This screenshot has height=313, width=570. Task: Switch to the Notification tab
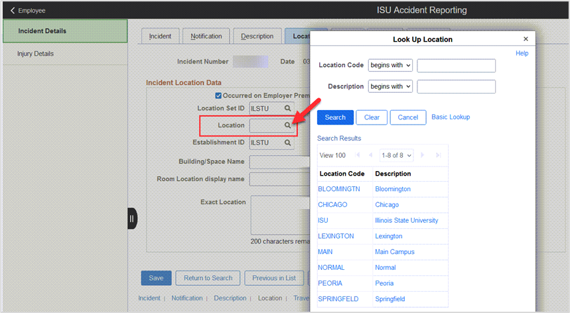coord(206,36)
